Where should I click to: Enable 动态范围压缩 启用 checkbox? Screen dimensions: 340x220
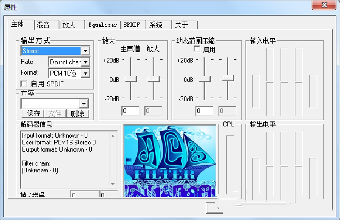197,49
